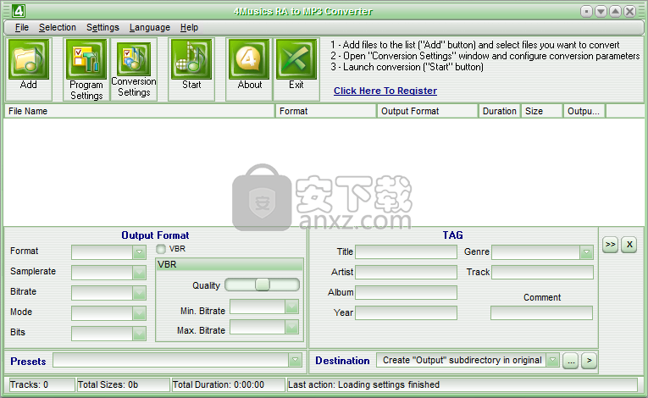Viewport: 648px width, 398px height.
Task: Open the Genre dropdown
Action: pyautogui.click(x=586, y=252)
